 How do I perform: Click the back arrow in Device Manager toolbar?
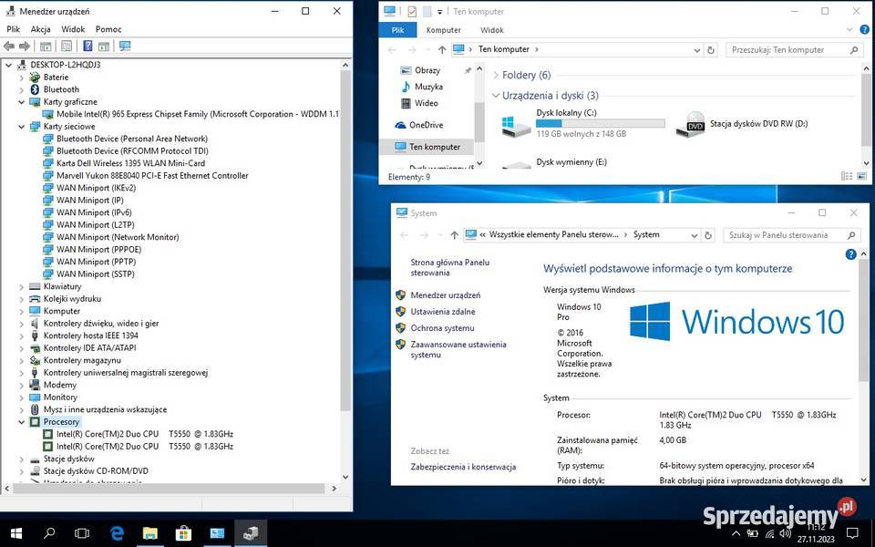pos(8,46)
